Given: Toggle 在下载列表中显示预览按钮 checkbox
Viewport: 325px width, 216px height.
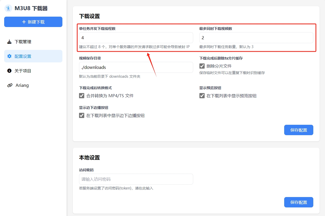Looking at the screenshot, I should click(x=202, y=96).
